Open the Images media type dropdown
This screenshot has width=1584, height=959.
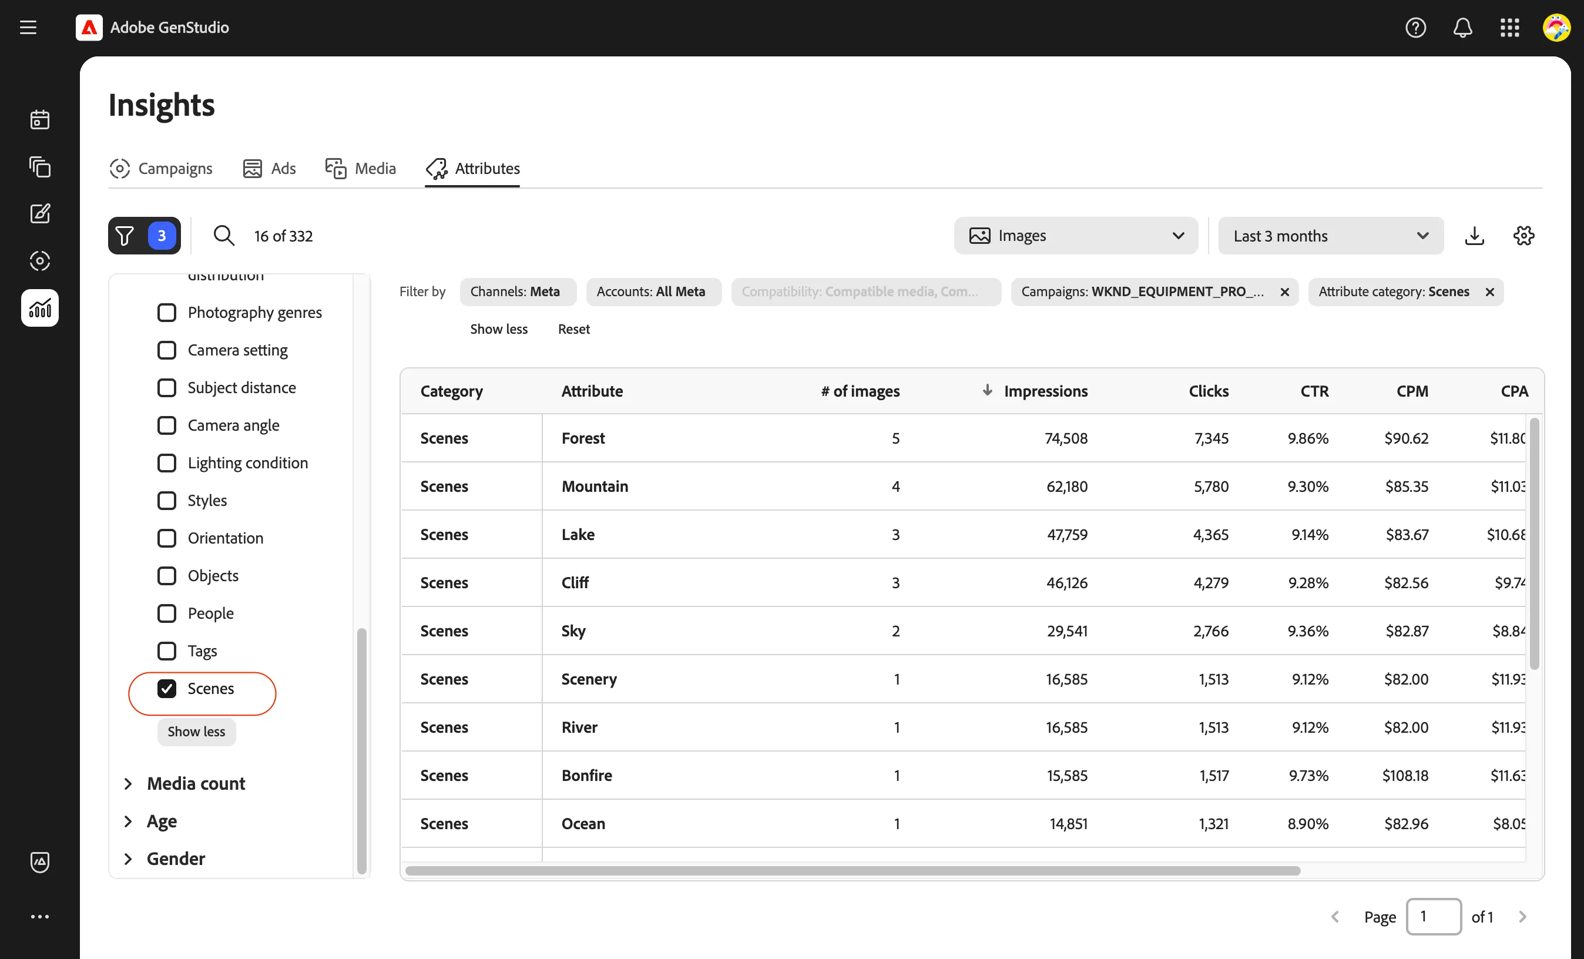1076,236
